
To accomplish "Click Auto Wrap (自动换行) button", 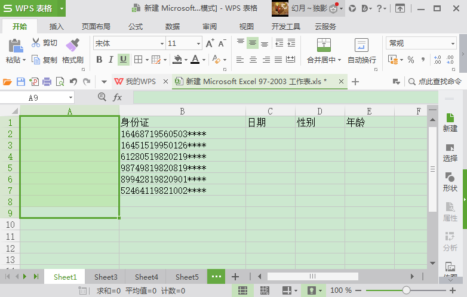I will click(361, 51).
